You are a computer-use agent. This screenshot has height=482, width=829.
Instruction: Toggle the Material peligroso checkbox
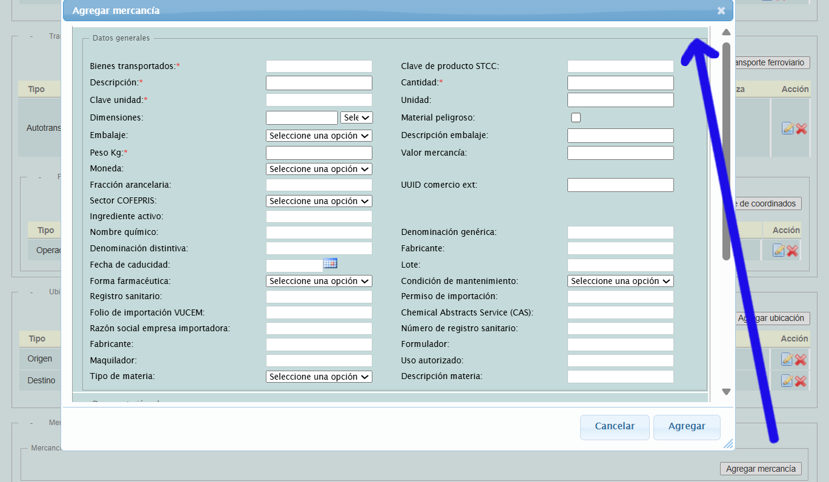(576, 117)
